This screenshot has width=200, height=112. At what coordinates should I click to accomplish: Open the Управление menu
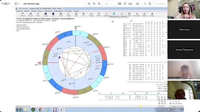tap(48, 11)
